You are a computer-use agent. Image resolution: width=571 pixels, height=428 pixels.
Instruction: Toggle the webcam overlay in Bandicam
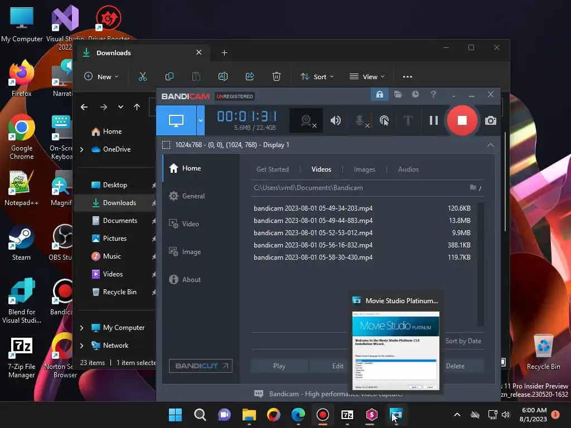(x=306, y=120)
